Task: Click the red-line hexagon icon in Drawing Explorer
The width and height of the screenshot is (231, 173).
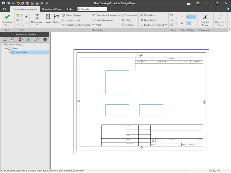Action: (21, 40)
